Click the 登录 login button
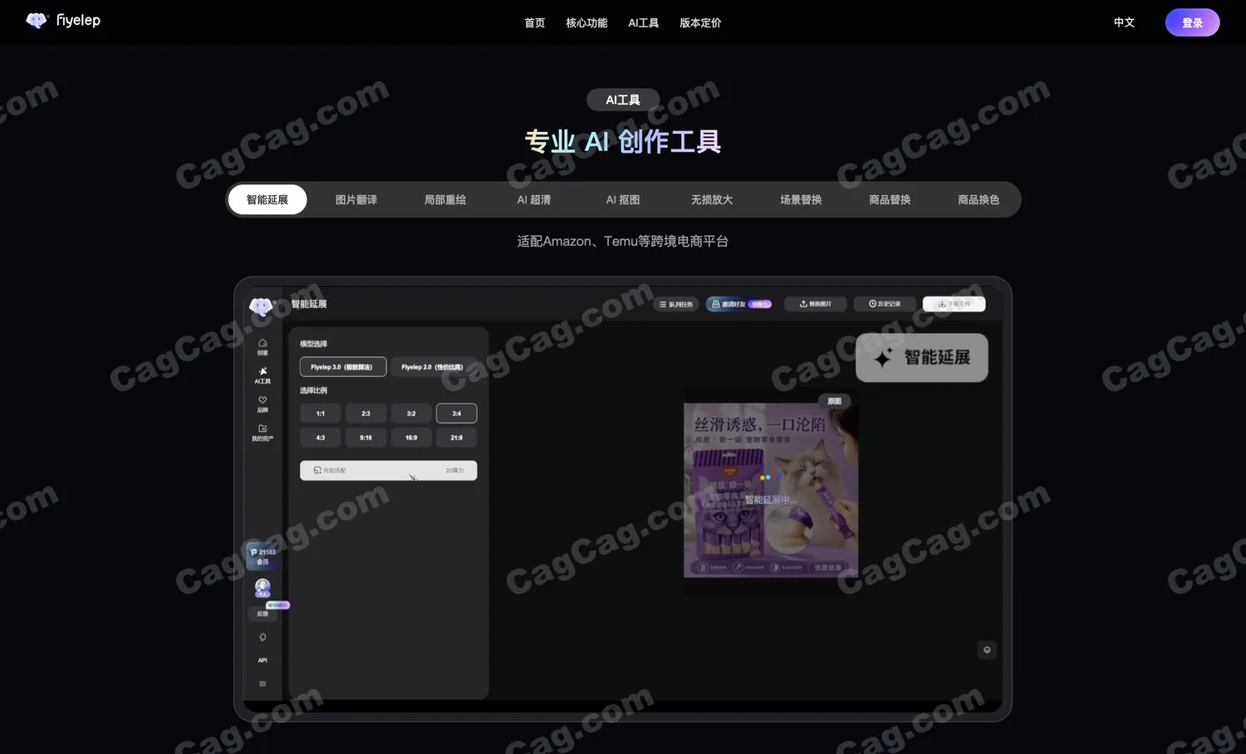This screenshot has width=1246, height=754. 1192,22
